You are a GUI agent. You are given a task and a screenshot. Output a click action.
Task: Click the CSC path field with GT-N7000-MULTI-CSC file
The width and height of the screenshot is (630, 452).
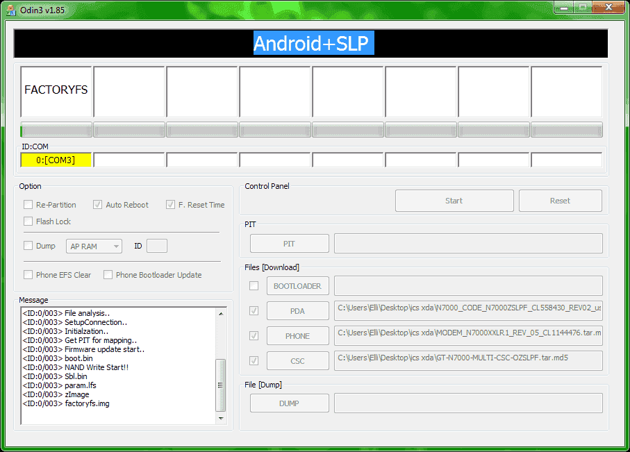pos(468,360)
